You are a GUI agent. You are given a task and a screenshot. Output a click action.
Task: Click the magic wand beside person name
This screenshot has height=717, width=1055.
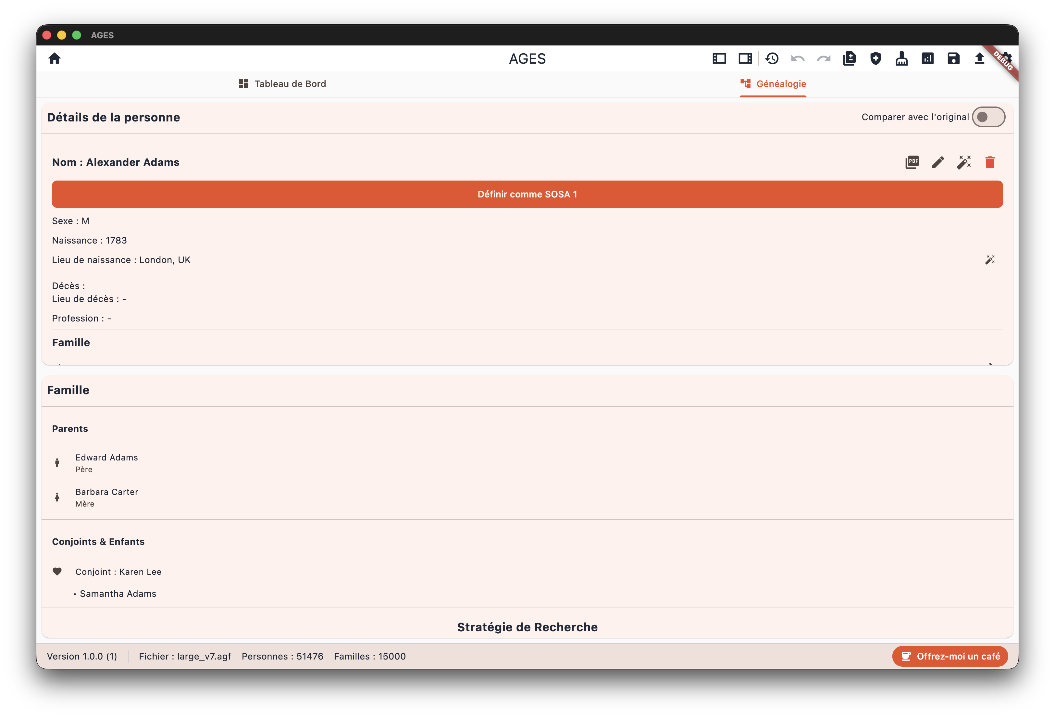(x=964, y=162)
